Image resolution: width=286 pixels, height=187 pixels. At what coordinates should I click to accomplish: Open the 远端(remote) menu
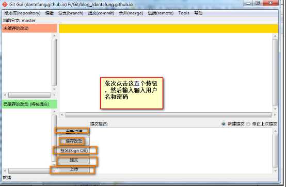pos(161,13)
